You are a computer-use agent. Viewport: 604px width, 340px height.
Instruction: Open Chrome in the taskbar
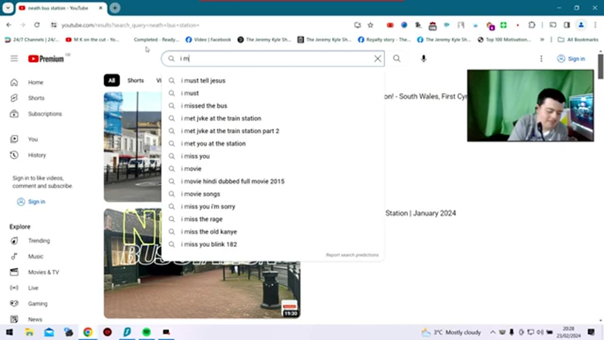pos(88,332)
